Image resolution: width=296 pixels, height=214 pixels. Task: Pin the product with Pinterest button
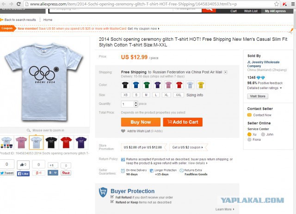click(66, 173)
